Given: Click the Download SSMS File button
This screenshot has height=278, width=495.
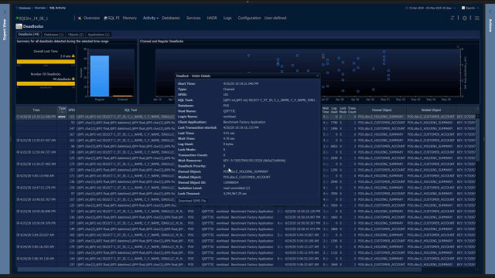Looking at the screenshot, I should (x=192, y=201).
